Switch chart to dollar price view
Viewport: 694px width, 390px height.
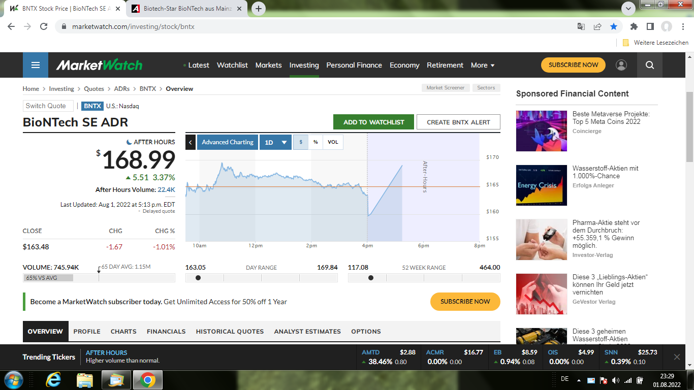pyautogui.click(x=301, y=142)
